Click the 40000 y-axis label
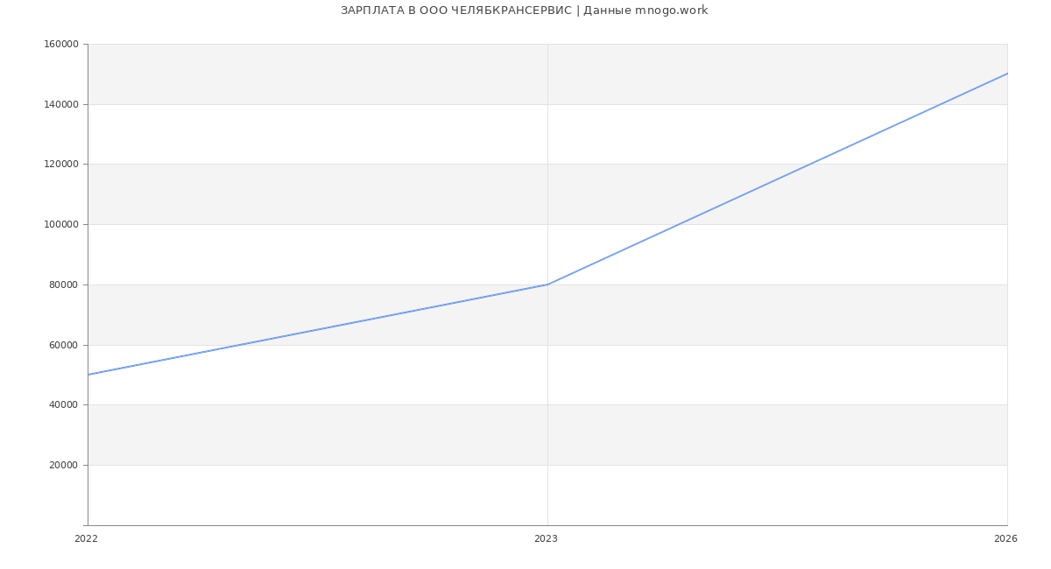 [x=64, y=405]
